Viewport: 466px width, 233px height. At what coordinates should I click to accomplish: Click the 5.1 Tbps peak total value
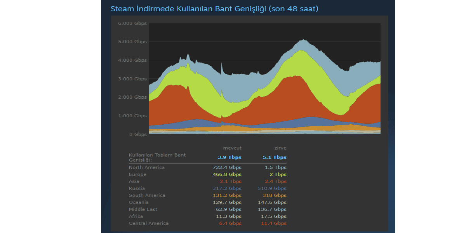[275, 157]
